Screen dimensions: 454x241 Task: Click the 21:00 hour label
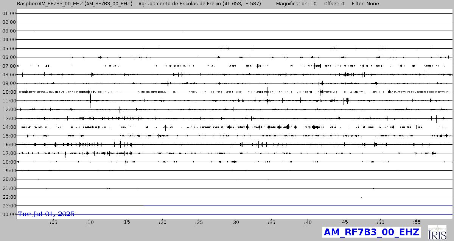pyautogui.click(x=9, y=188)
